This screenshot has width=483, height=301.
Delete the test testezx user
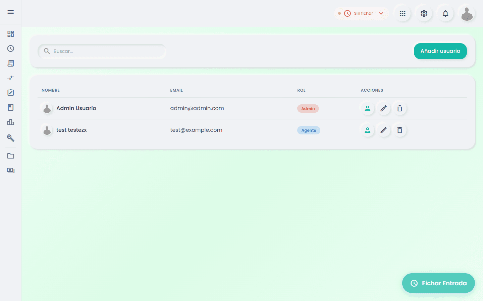(x=400, y=130)
